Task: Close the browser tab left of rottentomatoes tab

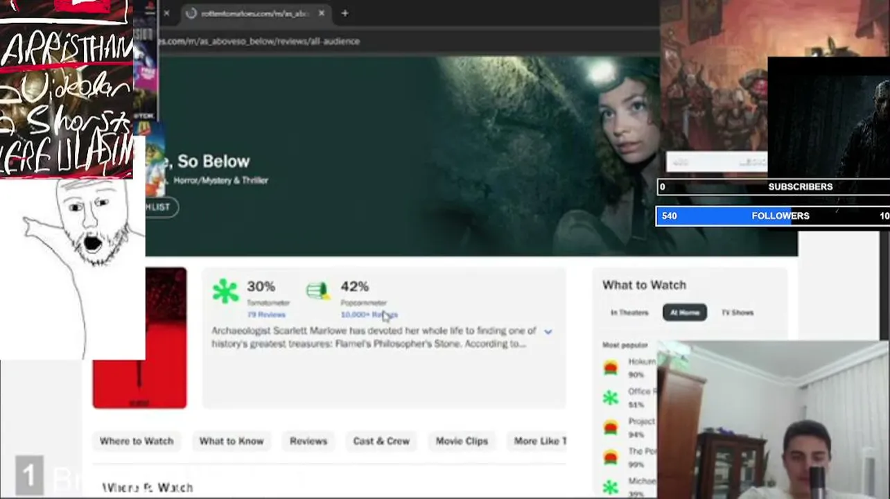Action: (x=166, y=13)
